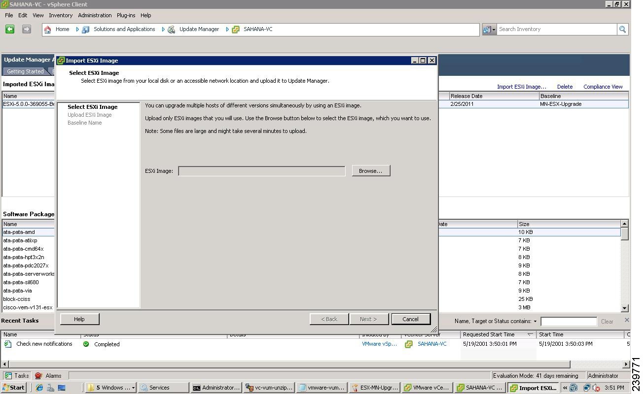Click the Alarms icon in status bar
This screenshot has height=394, width=644.
(38, 376)
